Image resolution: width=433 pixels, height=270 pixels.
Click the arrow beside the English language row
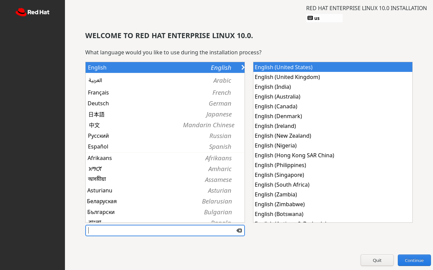[243, 67]
